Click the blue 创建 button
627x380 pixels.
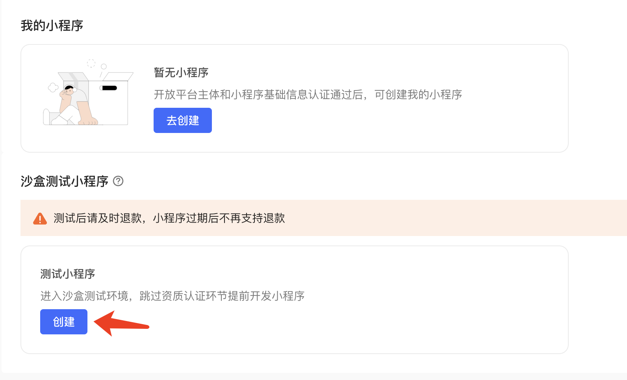coord(64,322)
